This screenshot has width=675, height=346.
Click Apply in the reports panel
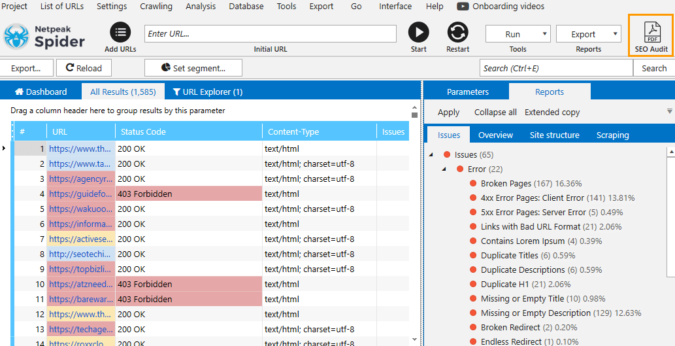(448, 112)
